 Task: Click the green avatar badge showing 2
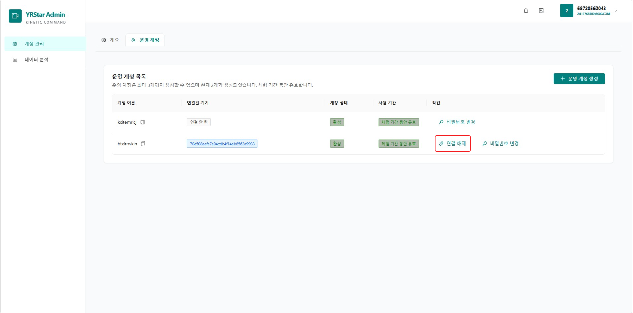click(x=567, y=11)
